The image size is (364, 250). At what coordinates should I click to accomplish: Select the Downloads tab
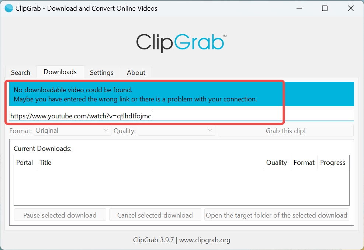point(60,72)
